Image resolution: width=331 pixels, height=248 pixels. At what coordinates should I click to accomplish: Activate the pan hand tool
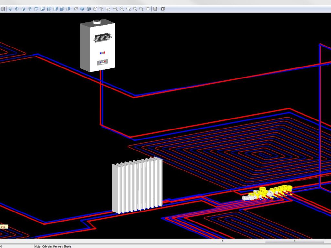[148, 9]
